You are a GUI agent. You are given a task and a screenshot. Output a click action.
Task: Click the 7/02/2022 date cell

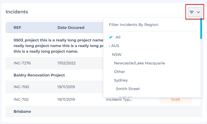coord(66,63)
